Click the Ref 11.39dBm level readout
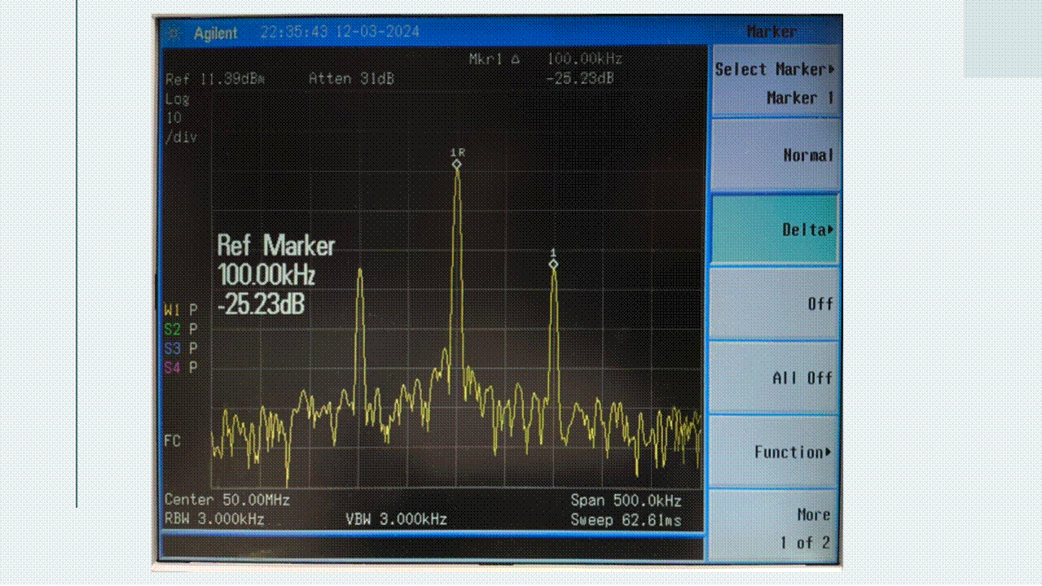This screenshot has width=1042, height=586. [215, 80]
